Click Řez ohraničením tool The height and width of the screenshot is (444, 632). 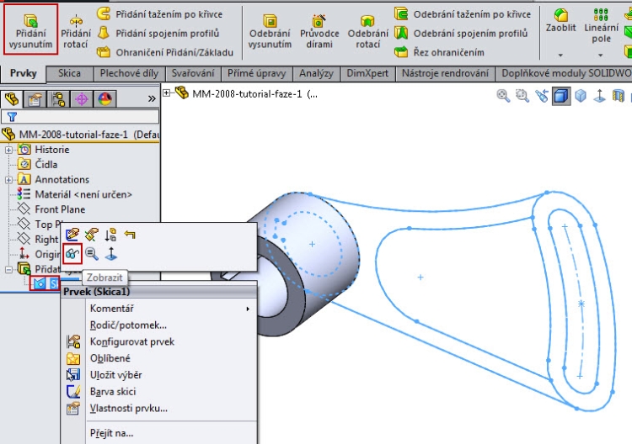coord(439,52)
